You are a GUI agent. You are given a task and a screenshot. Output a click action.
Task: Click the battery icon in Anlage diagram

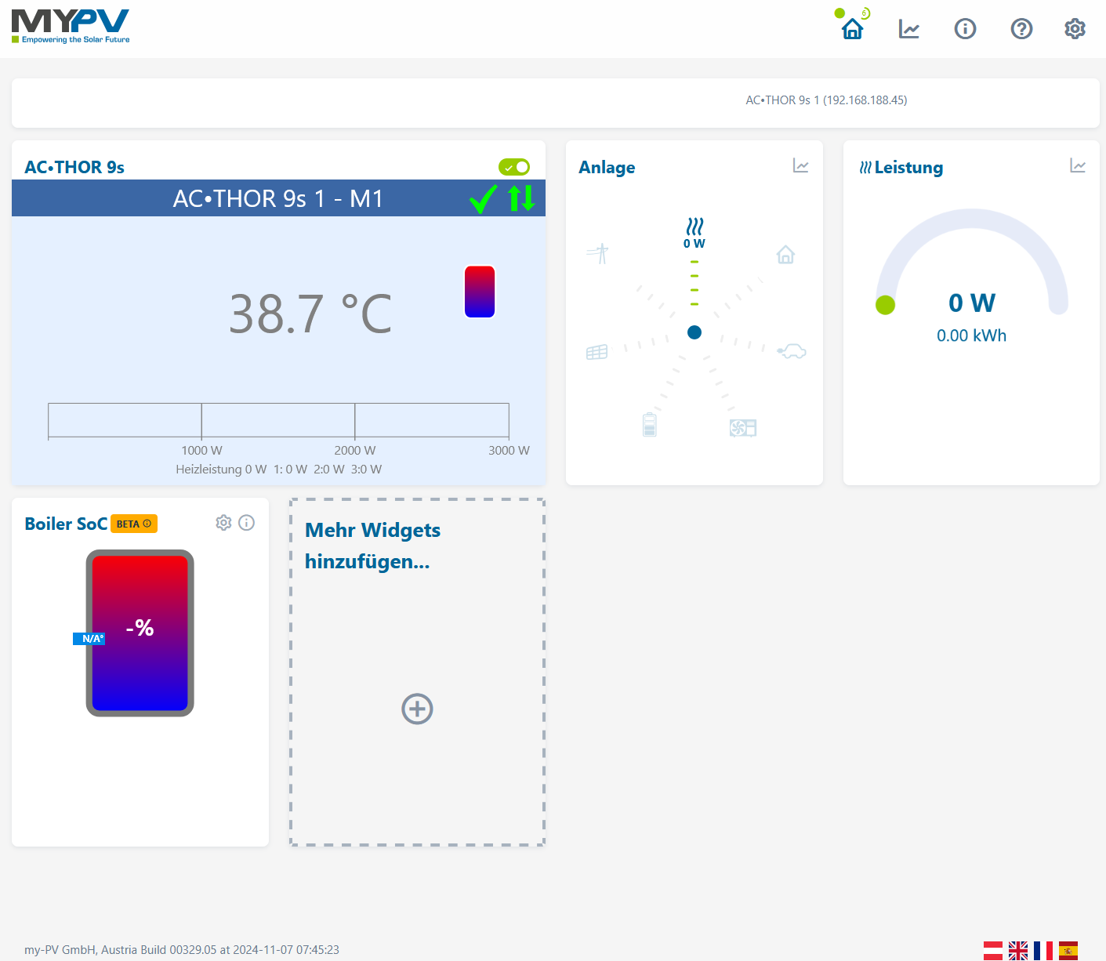point(649,424)
